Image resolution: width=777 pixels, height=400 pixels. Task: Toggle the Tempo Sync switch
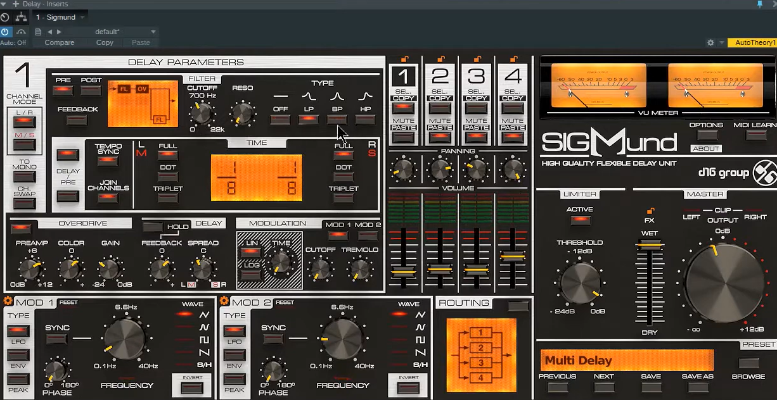click(108, 161)
